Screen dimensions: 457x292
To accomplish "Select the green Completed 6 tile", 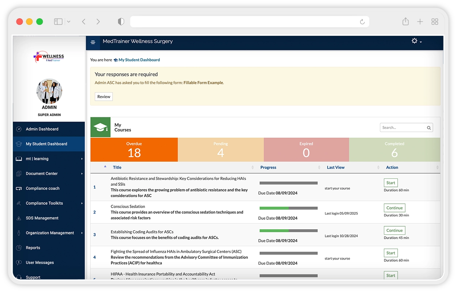I will [x=394, y=150].
